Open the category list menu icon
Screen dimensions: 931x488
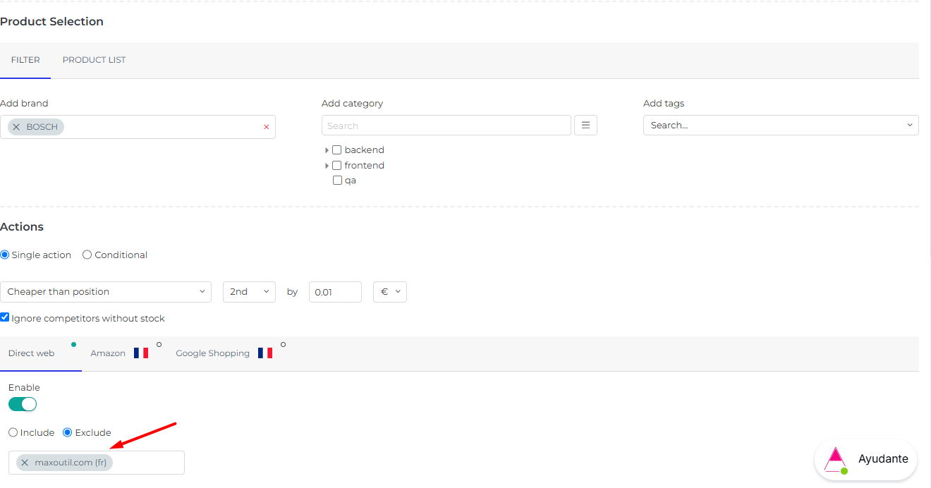(x=585, y=126)
